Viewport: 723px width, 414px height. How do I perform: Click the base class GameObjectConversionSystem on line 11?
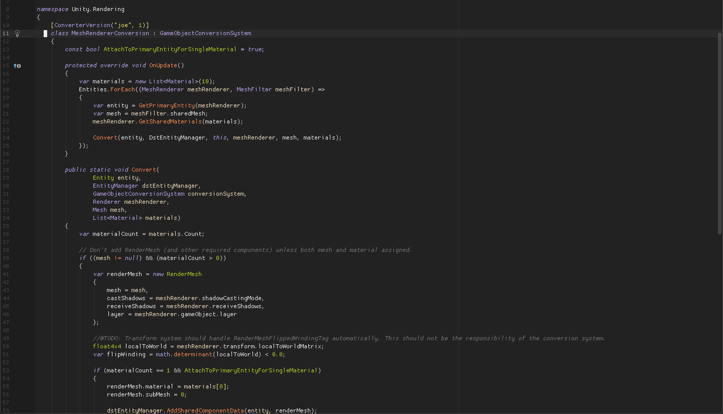point(205,33)
